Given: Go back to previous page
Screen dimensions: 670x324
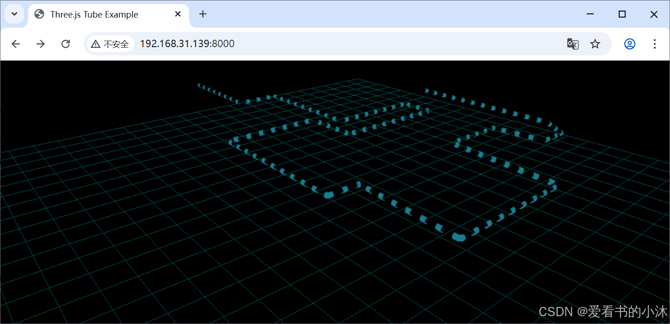Looking at the screenshot, I should pos(16,44).
